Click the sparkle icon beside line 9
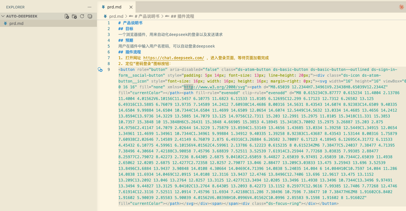Screen dimensions: 406x211 click(x=100, y=70)
